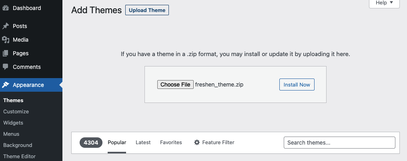Screen dimensions: 407x161
Task: Click the Appearance paintbrush icon
Action: (x=6, y=85)
